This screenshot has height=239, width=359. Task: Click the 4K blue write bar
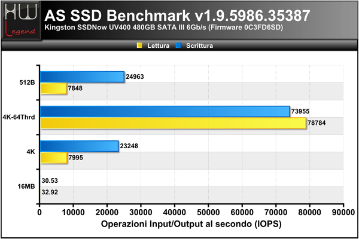coord(80,146)
